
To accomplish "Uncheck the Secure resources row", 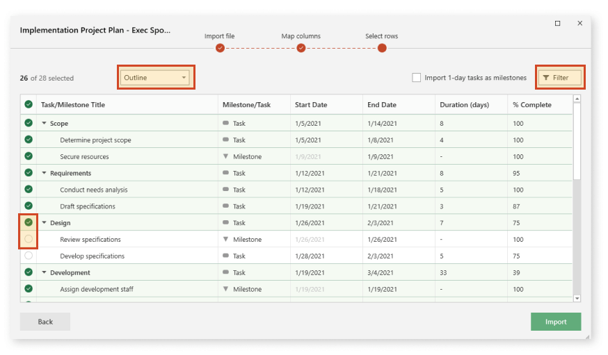I will [x=29, y=156].
